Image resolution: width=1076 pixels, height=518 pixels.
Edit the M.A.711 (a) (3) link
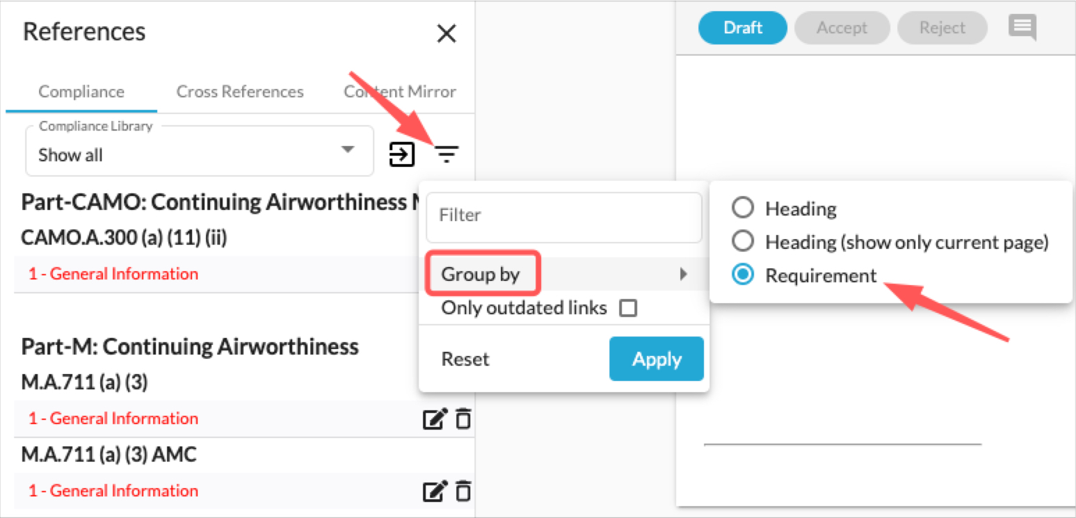click(434, 419)
